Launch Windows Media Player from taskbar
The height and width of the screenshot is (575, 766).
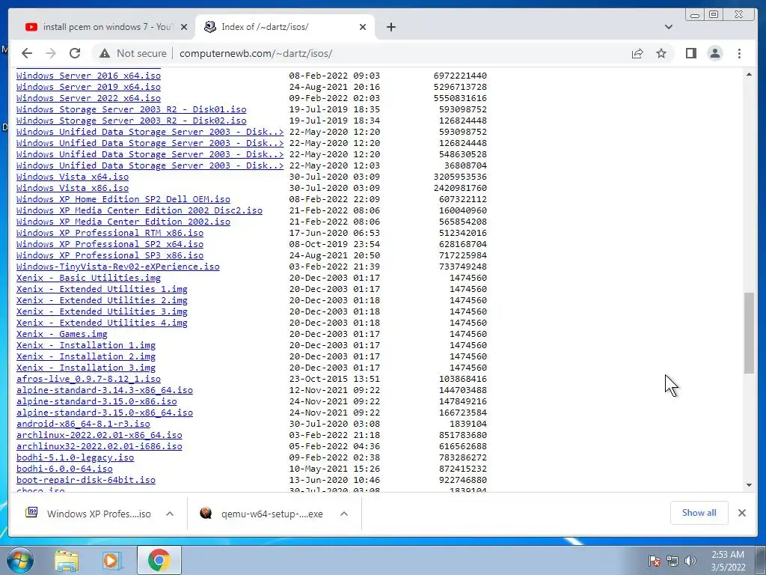tap(111, 560)
